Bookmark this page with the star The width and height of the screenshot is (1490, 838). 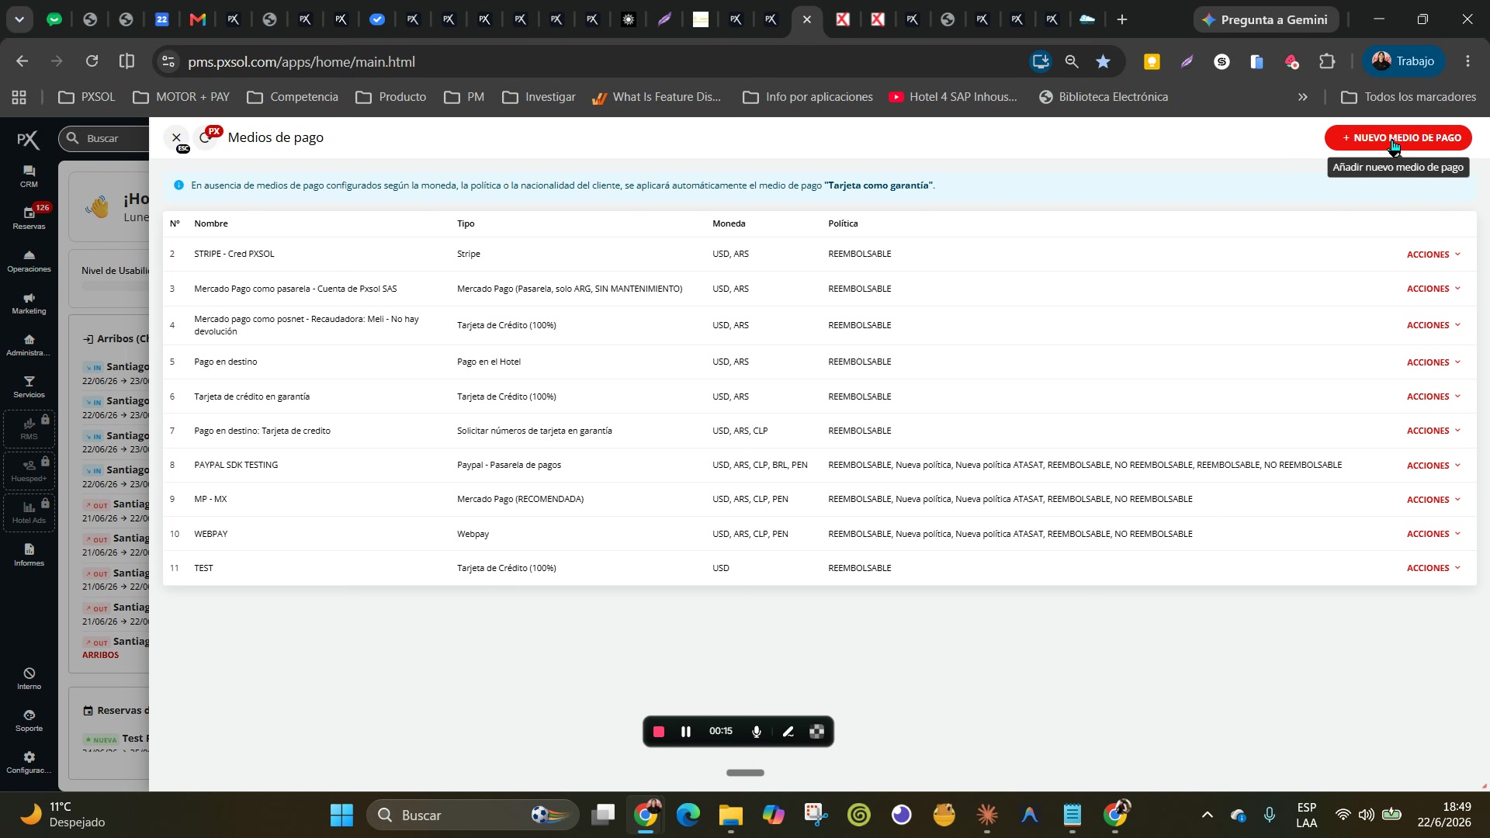click(x=1103, y=61)
